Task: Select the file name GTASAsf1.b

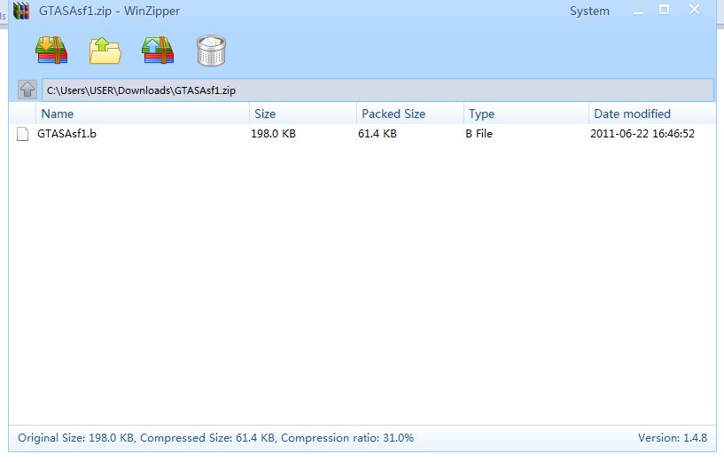Action: click(67, 134)
